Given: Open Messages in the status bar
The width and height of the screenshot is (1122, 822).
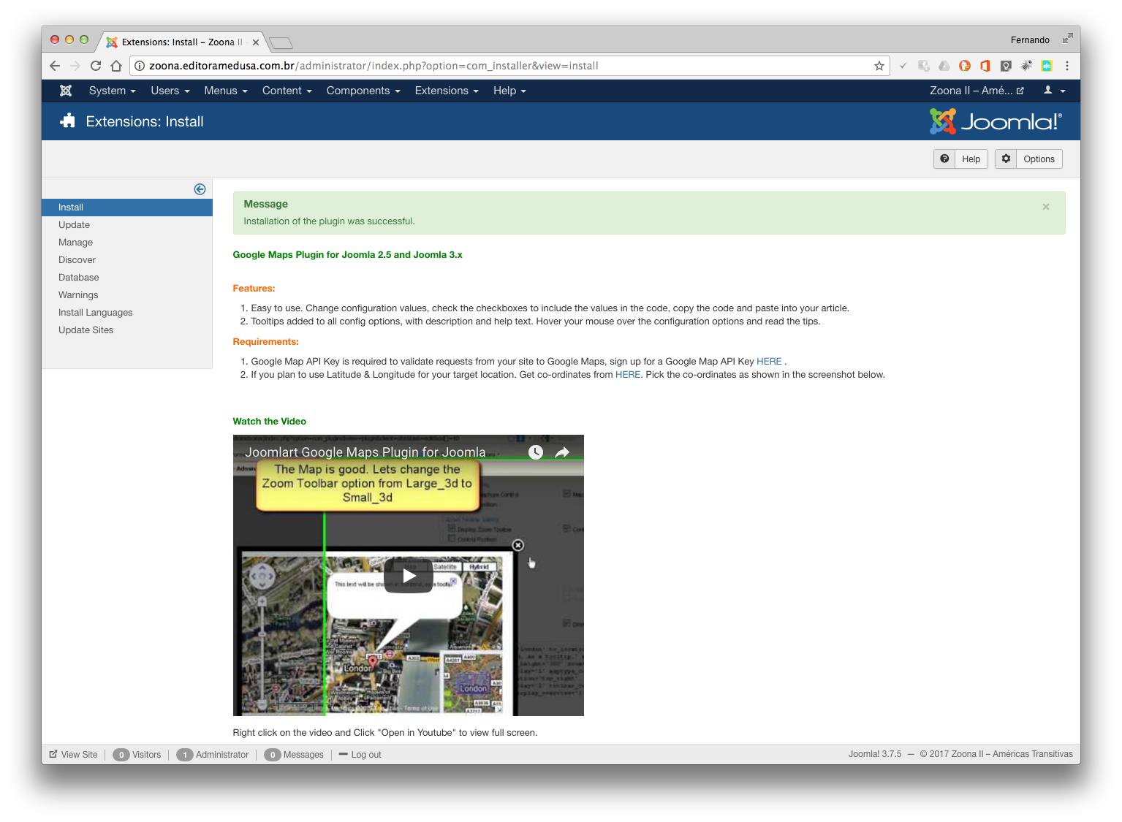Looking at the screenshot, I should [294, 755].
